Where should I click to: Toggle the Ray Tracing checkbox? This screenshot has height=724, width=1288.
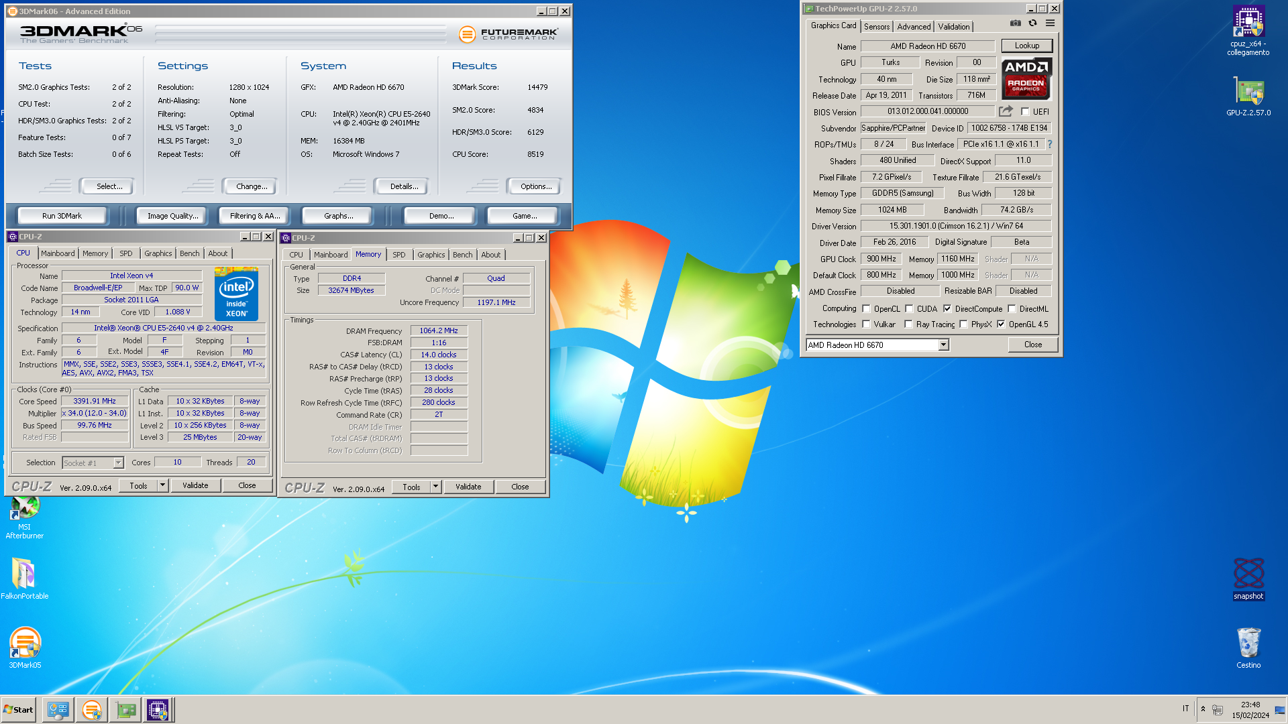[908, 324]
